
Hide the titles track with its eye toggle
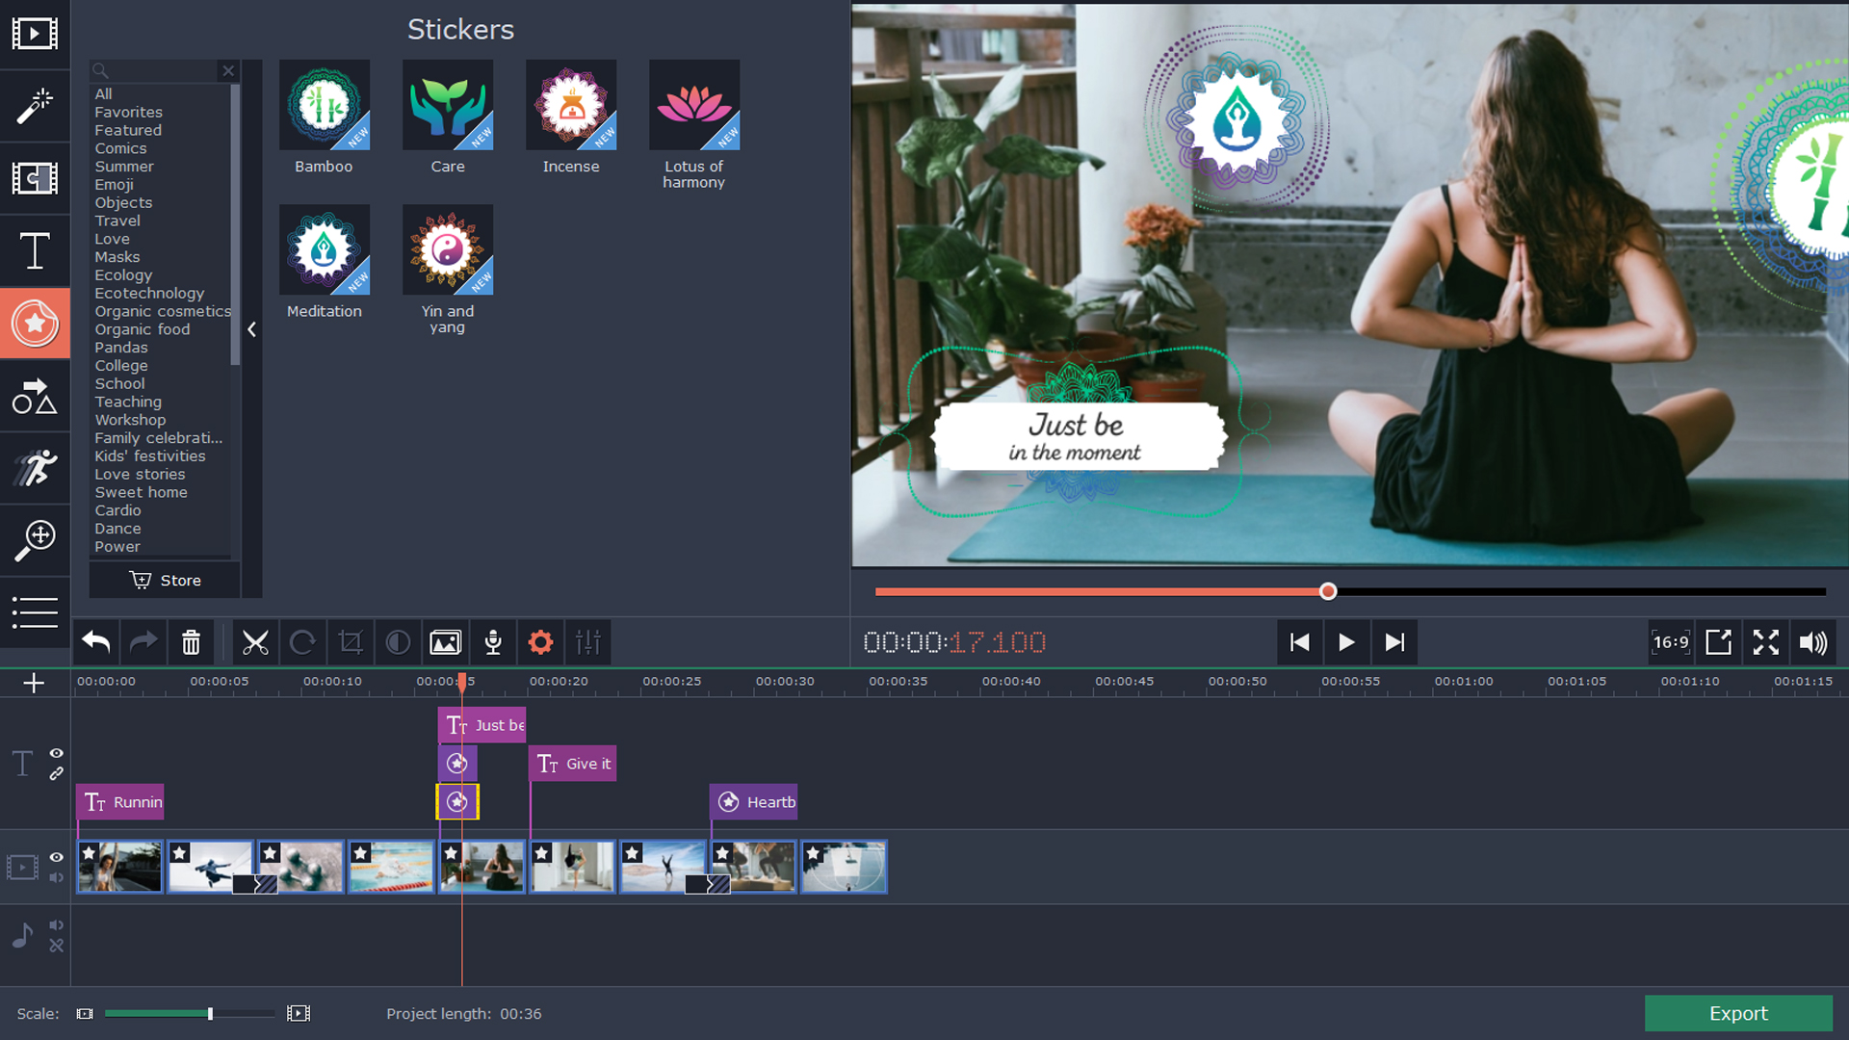point(57,753)
